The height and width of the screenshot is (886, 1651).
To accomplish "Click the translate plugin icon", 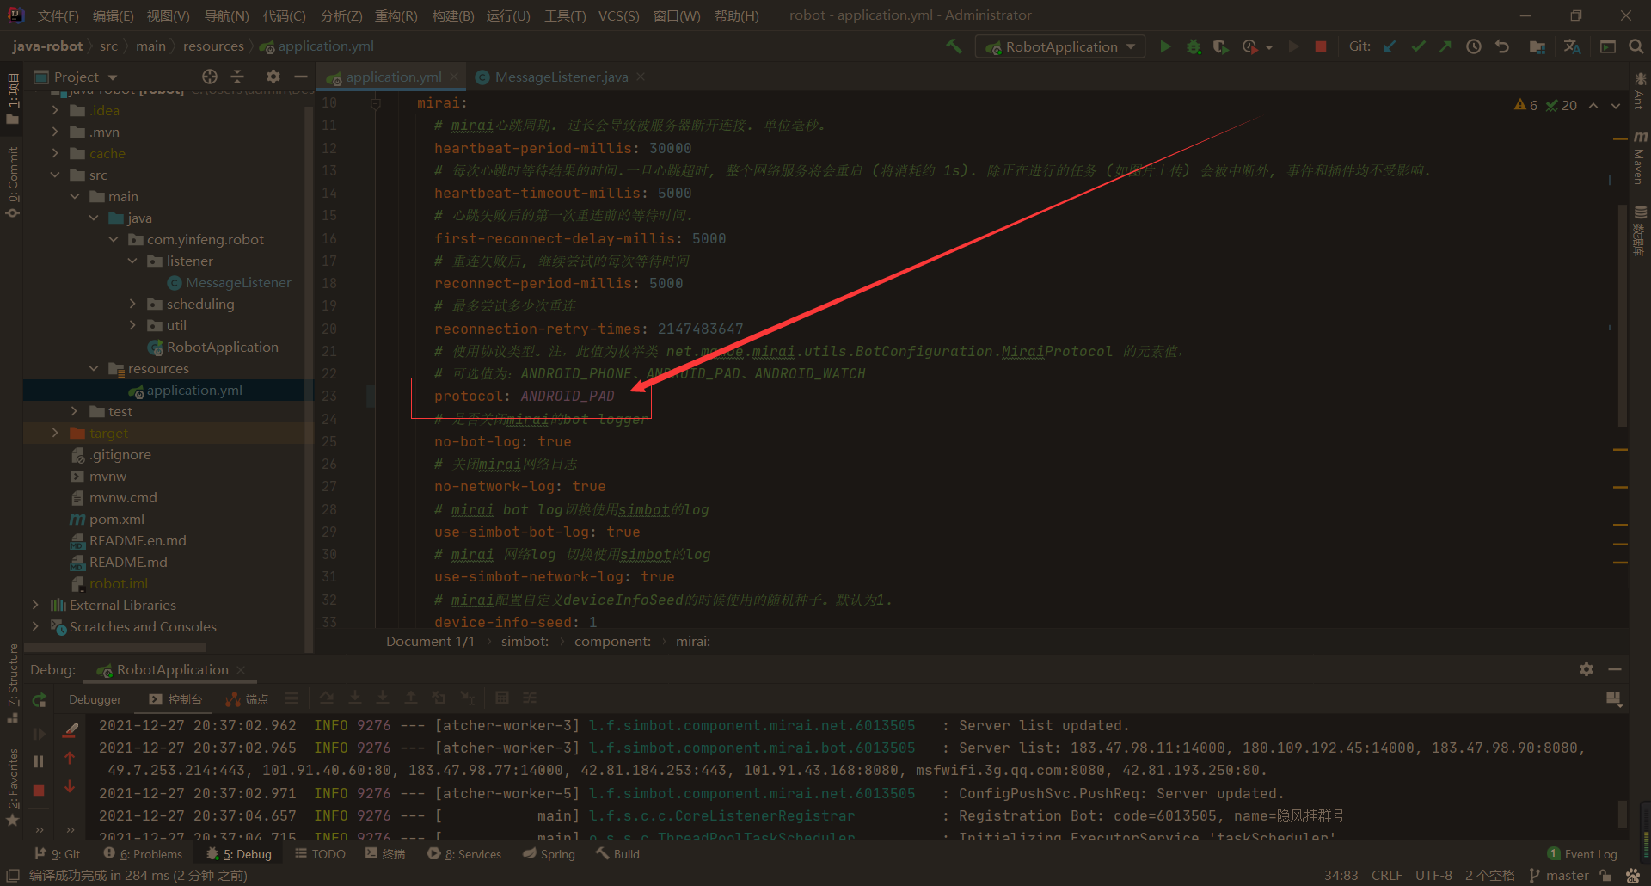I will [x=1572, y=46].
